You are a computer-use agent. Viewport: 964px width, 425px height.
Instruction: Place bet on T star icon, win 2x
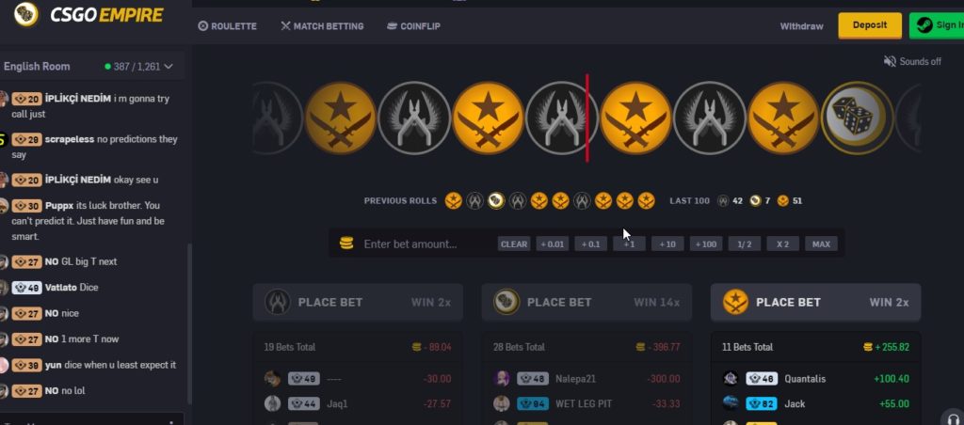(x=816, y=302)
